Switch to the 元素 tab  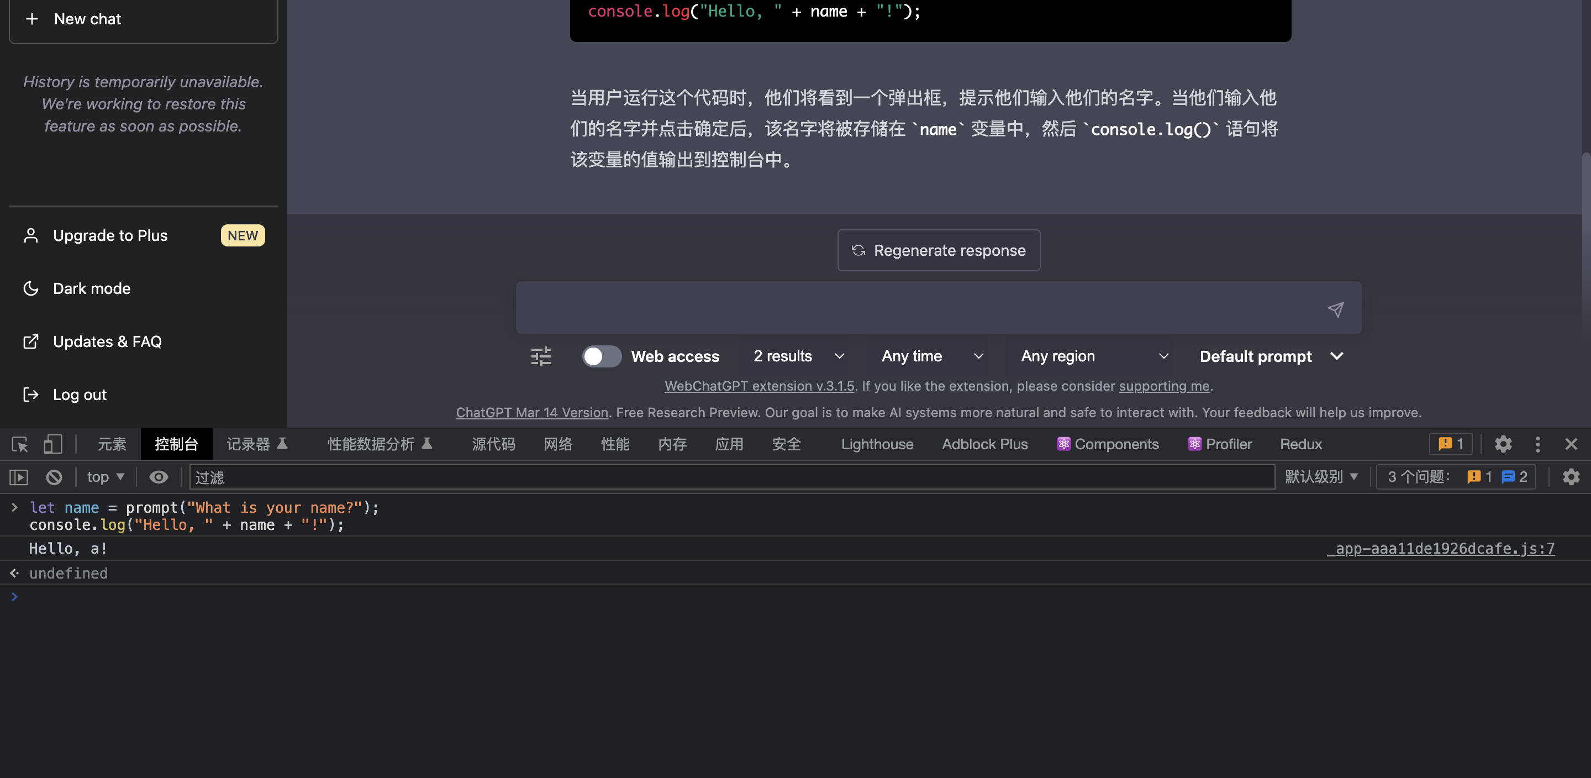(x=112, y=444)
